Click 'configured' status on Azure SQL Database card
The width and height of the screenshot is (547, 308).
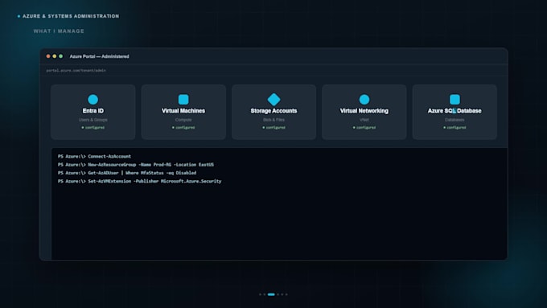tap(454, 128)
